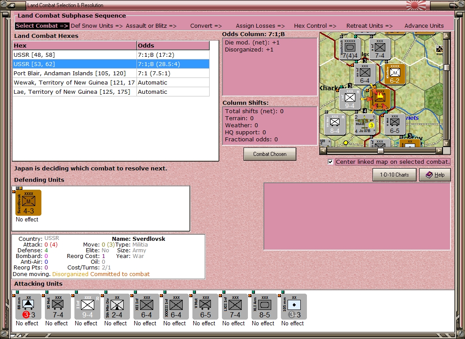
Task: Pick the XLI Arm 8-5 armor unit
Action: [264, 307]
